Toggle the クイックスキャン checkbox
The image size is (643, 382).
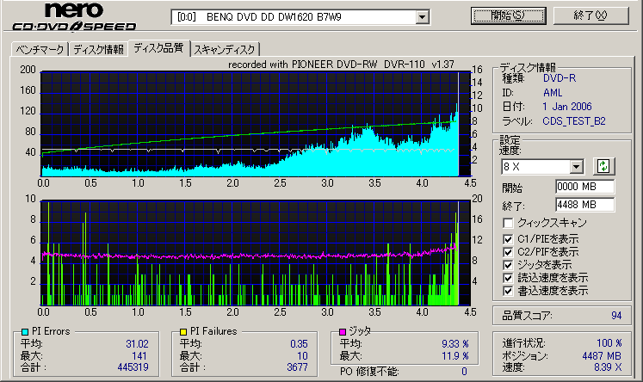click(x=508, y=223)
